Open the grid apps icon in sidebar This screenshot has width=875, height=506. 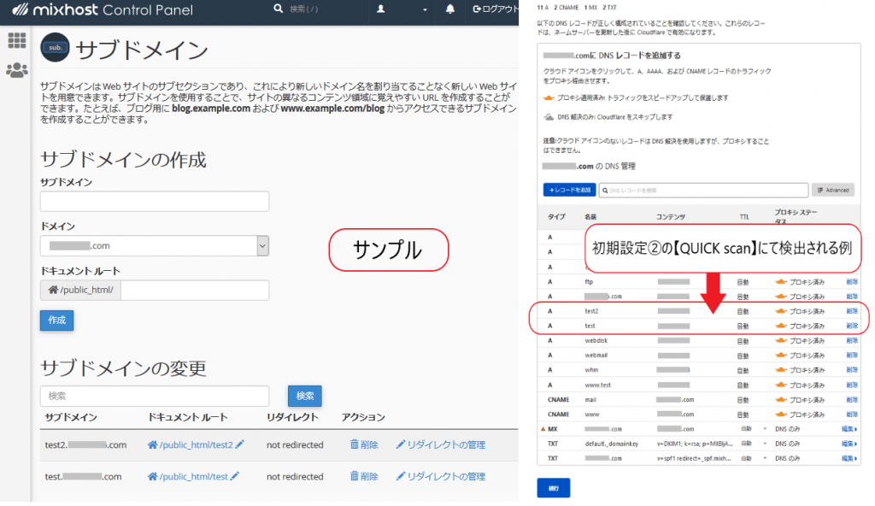pos(16,40)
